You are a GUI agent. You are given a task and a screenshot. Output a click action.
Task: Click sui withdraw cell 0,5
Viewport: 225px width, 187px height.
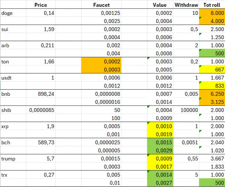click(x=186, y=29)
